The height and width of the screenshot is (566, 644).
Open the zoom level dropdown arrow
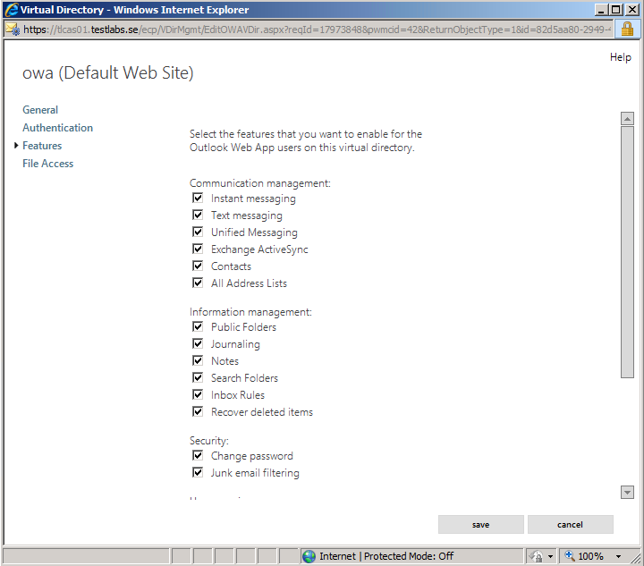[x=618, y=556]
